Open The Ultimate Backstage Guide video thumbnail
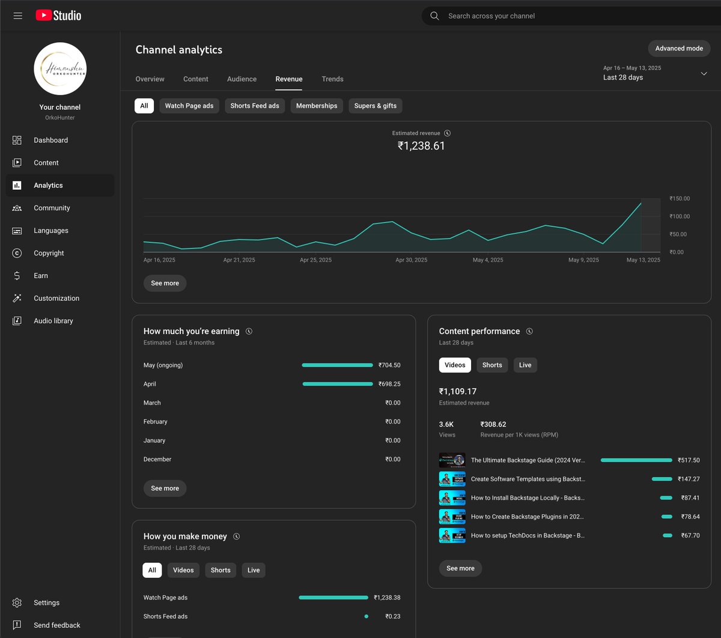 tap(452, 460)
